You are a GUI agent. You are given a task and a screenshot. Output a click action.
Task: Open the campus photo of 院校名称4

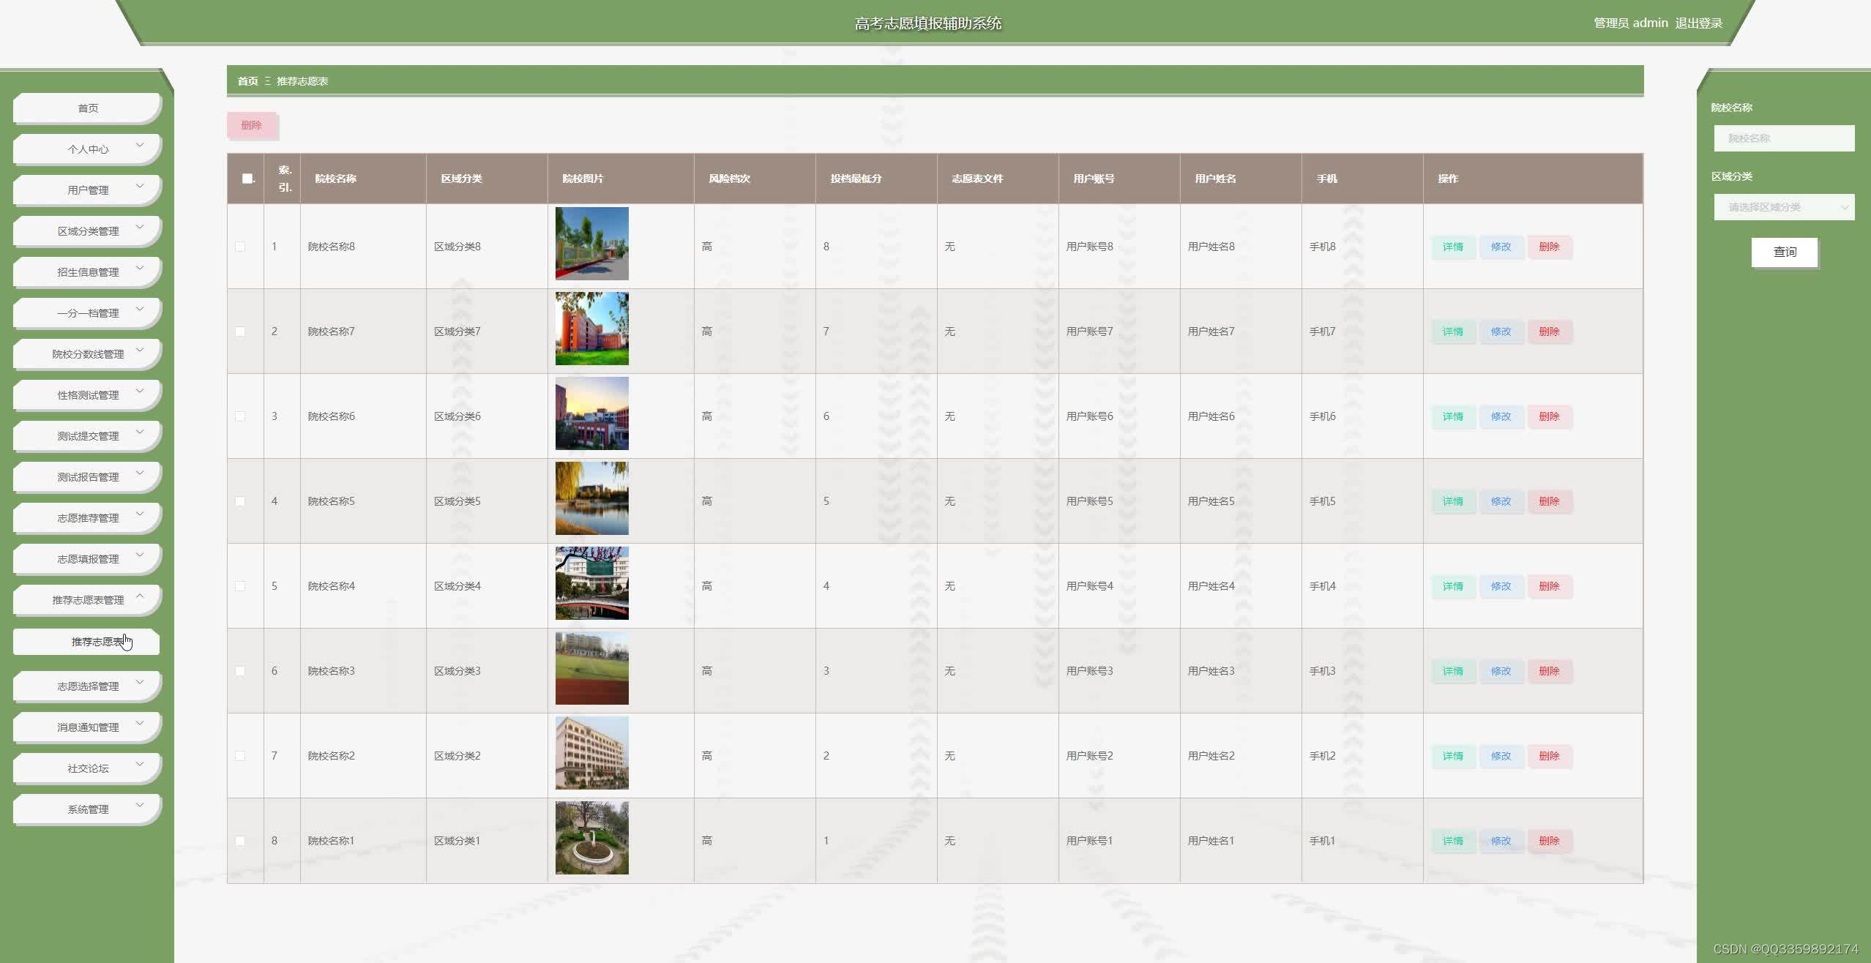tap(591, 583)
